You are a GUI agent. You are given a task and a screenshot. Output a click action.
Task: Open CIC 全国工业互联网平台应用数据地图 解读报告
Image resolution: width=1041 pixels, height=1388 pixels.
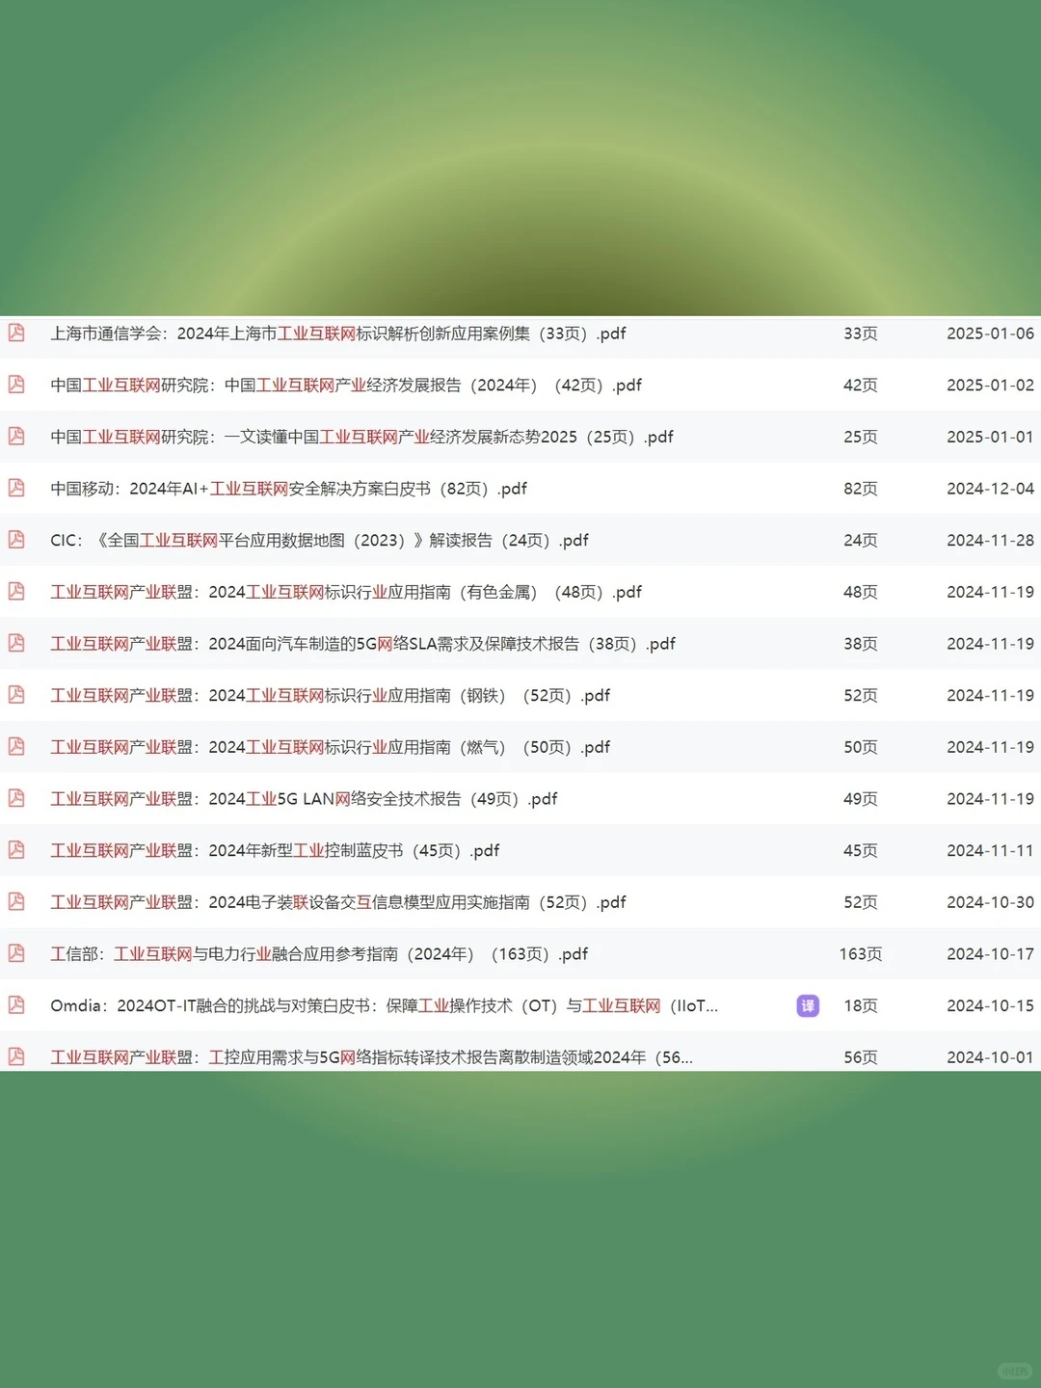[319, 541]
